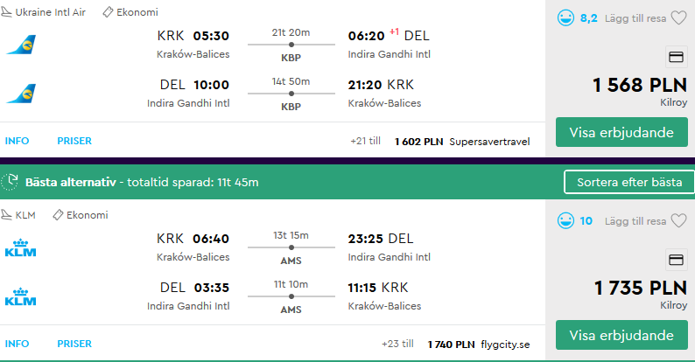Open the PRISER tab for the Ukraine Intl Air flight
Image resolution: width=695 pixels, height=362 pixels.
point(74,141)
